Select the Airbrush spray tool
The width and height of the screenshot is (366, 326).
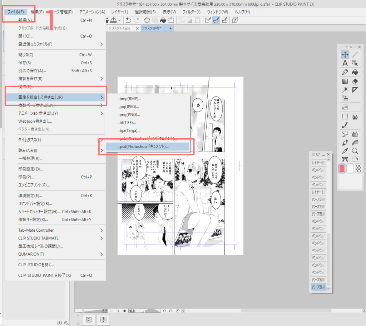tap(345, 98)
